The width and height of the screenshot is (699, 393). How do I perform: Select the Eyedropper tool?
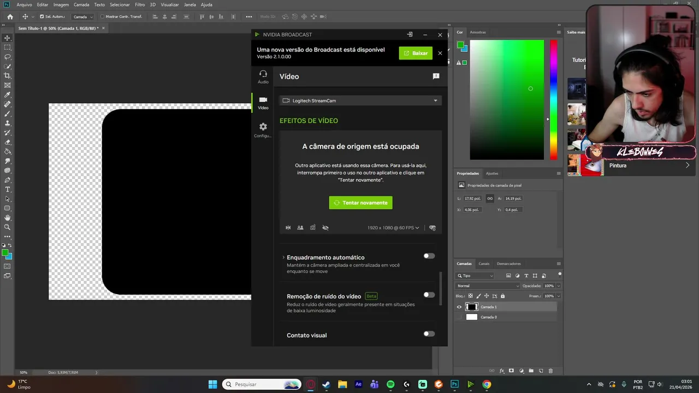(7, 95)
